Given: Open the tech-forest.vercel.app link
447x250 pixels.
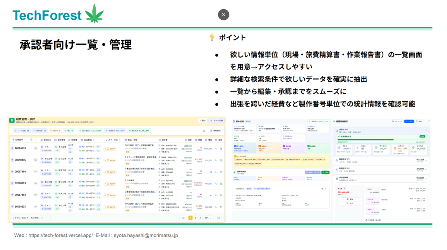Looking at the screenshot, I should [x=60, y=235].
